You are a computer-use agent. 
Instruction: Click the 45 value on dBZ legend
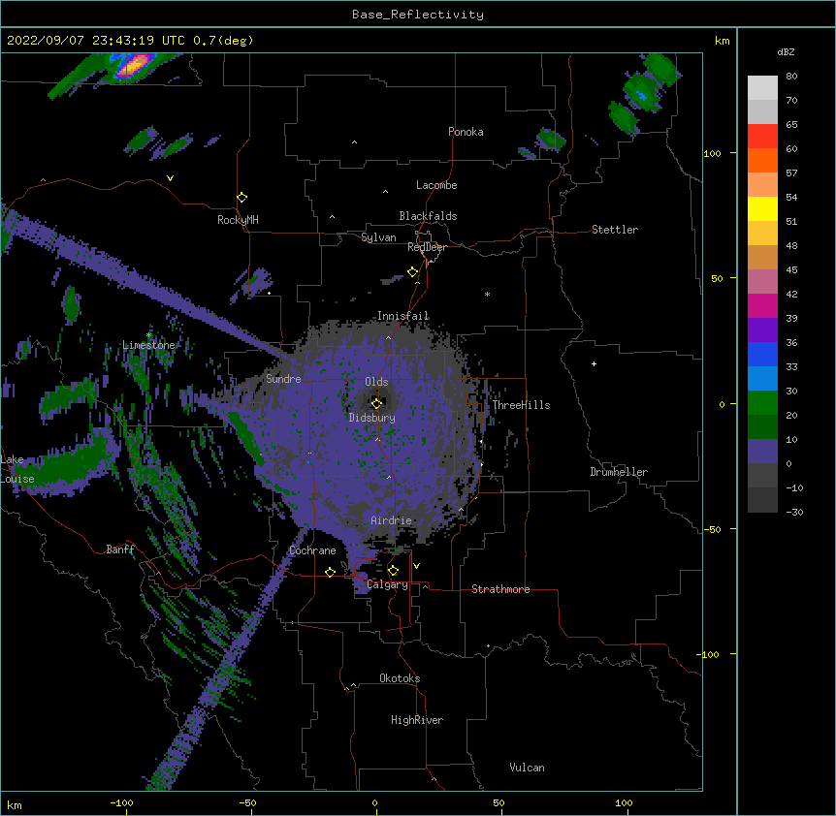(791, 270)
